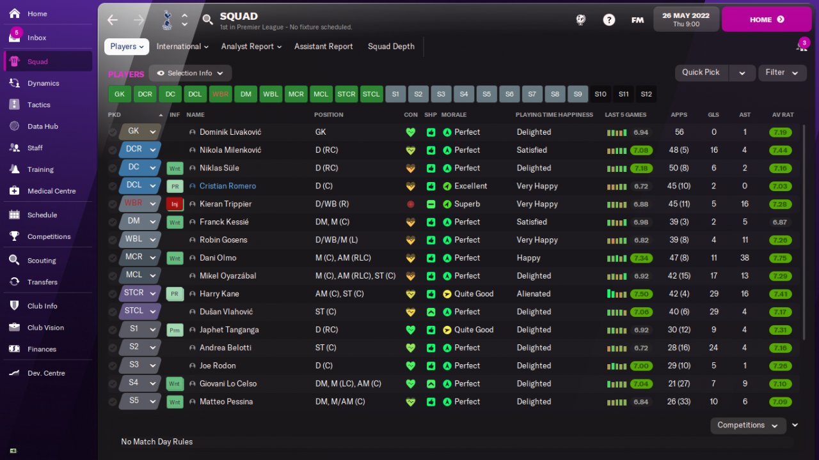Click the help question mark icon
This screenshot has width=819, height=460.
pyautogui.click(x=609, y=20)
